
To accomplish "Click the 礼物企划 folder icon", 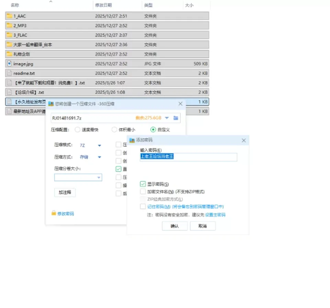I will pos(9,54).
